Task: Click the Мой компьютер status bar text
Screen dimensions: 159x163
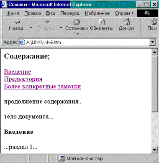Action: (x=85, y=158)
